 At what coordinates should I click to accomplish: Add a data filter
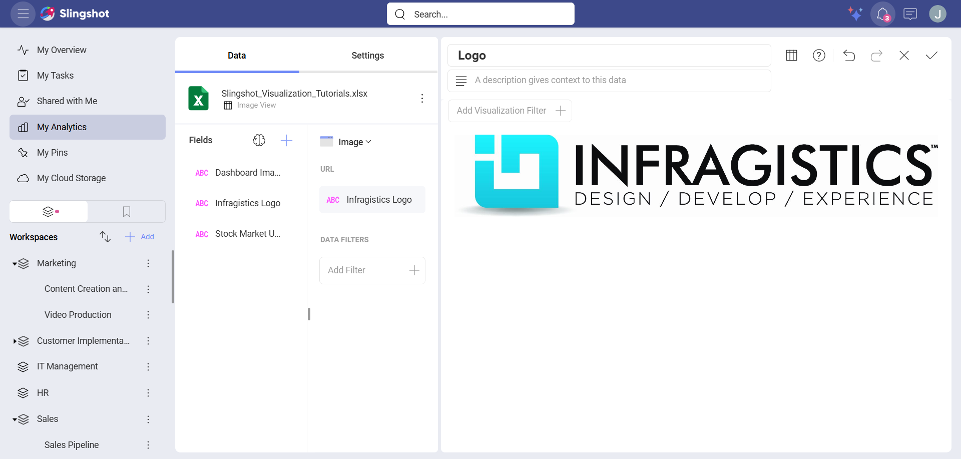(372, 270)
